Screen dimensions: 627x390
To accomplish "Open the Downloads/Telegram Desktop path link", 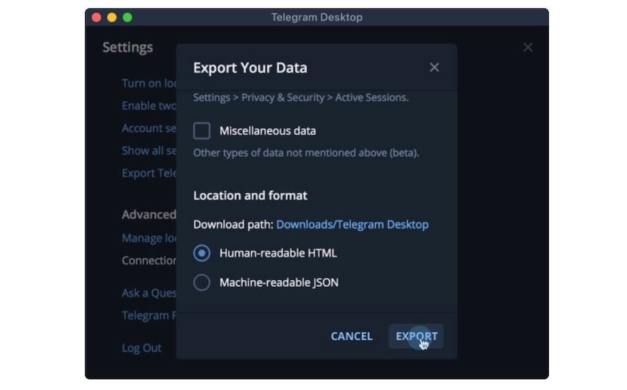I will click(352, 224).
